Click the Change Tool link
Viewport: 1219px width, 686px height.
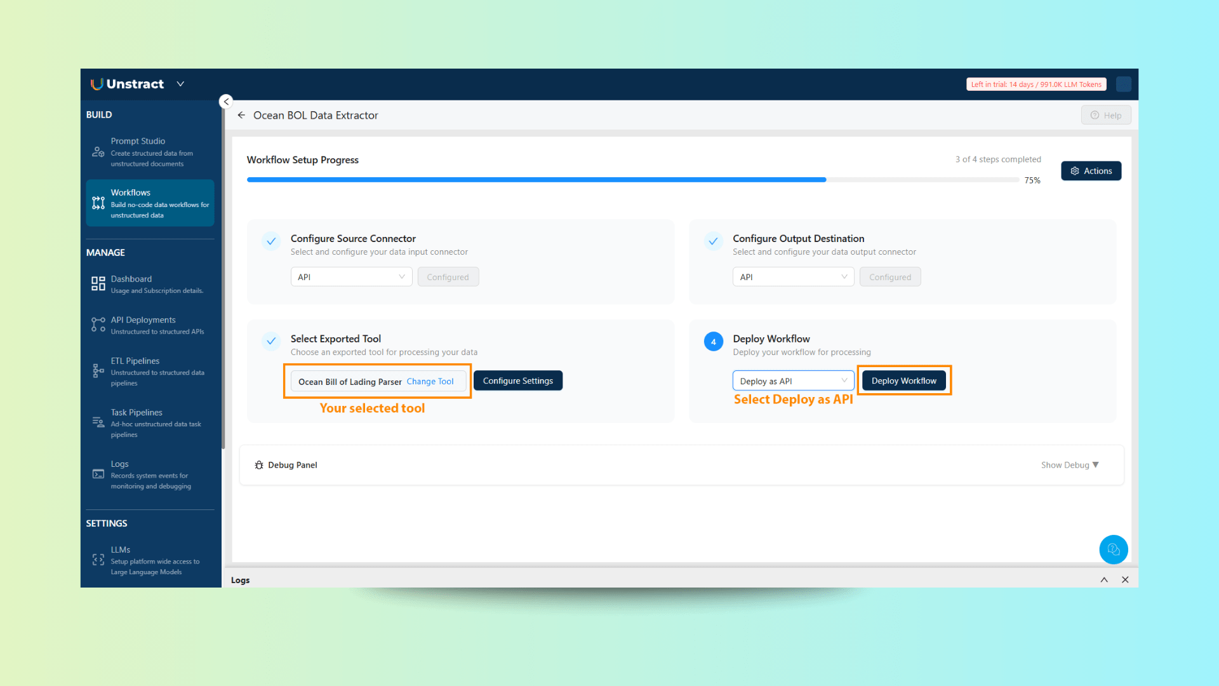point(430,381)
